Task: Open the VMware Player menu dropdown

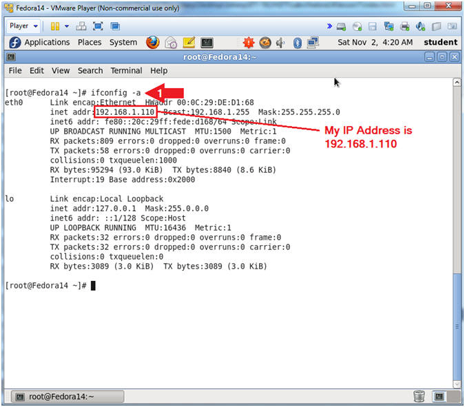Action: click(23, 26)
